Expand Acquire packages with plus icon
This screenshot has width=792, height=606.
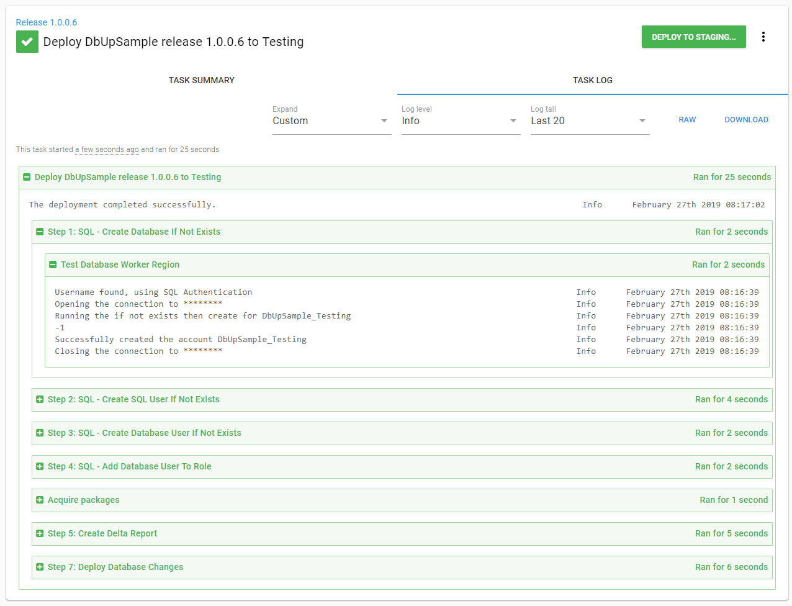40,500
